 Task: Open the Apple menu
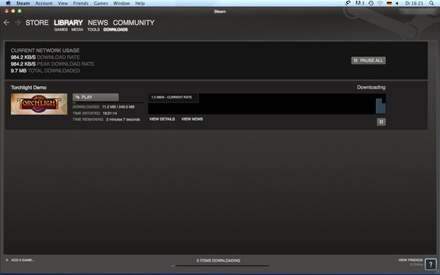(8, 3)
